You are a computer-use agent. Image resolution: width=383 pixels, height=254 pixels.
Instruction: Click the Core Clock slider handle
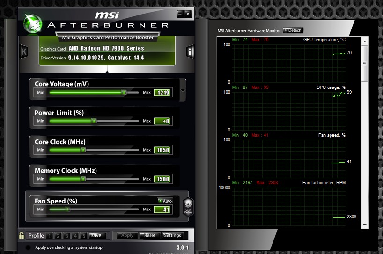(83, 150)
